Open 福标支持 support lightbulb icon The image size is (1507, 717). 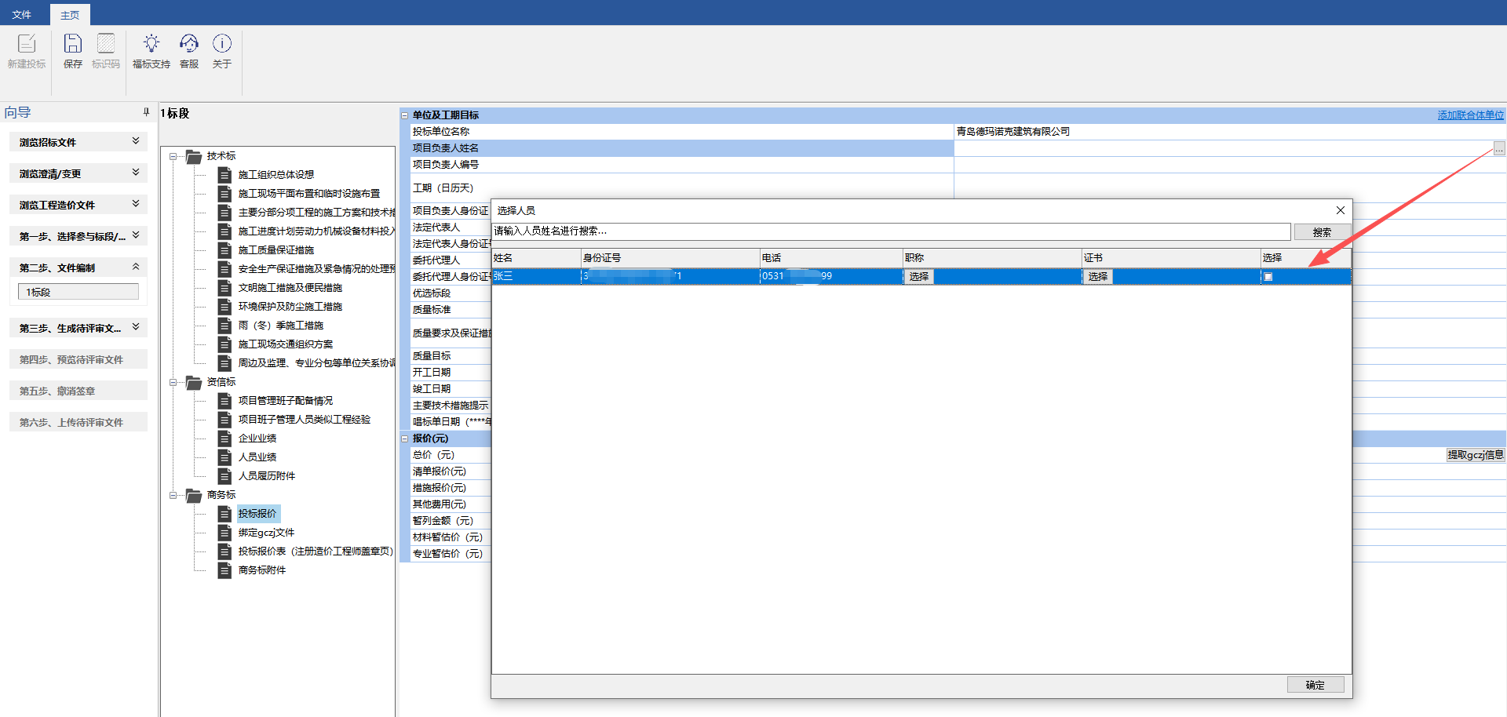tap(151, 44)
